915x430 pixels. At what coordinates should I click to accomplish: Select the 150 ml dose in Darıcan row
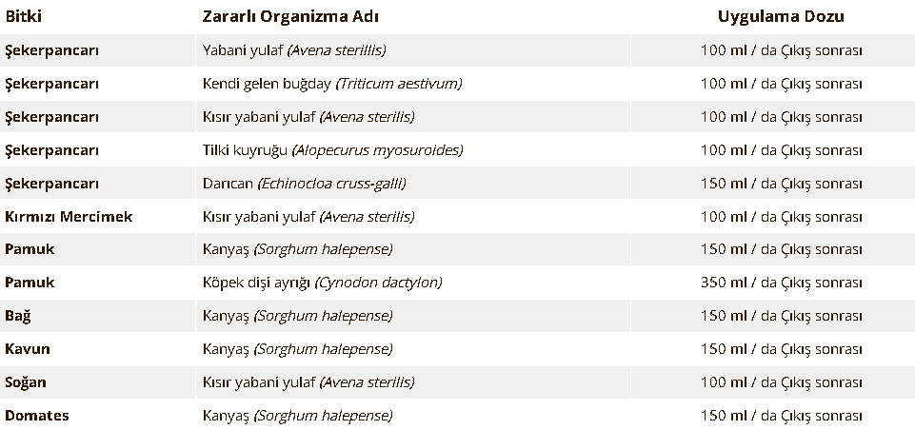(x=781, y=184)
